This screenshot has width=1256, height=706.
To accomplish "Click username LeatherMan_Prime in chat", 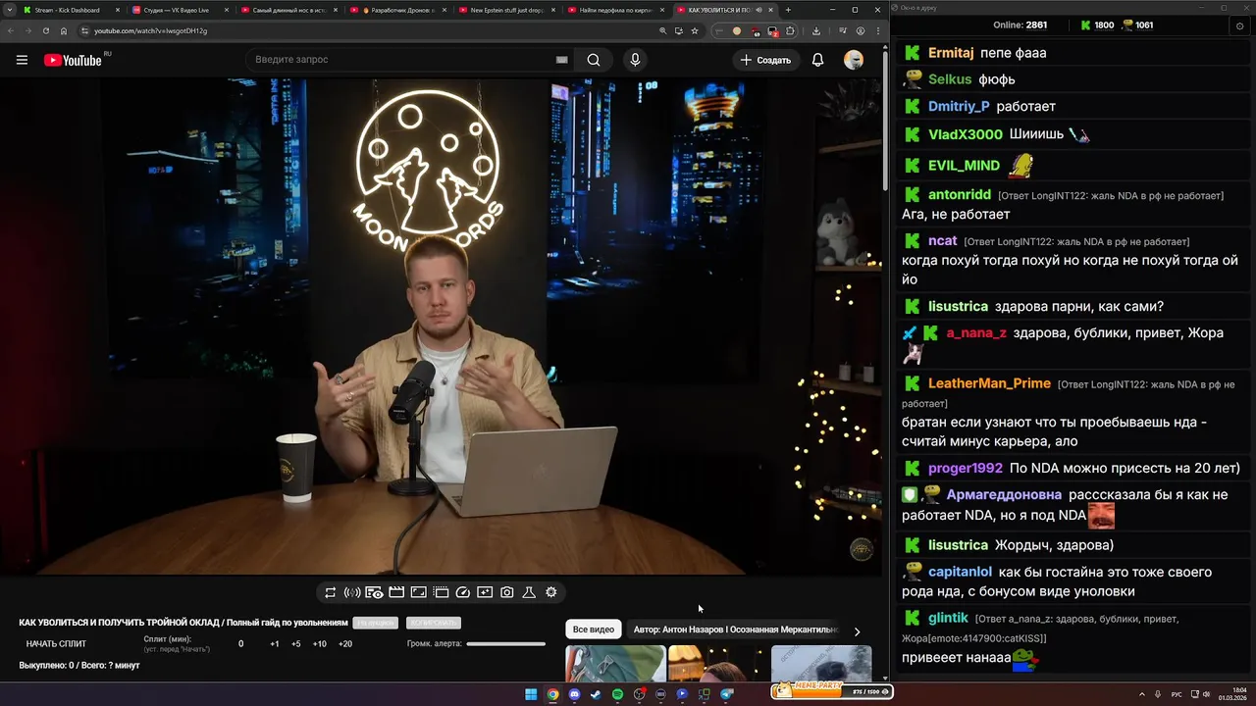I will point(989,383).
